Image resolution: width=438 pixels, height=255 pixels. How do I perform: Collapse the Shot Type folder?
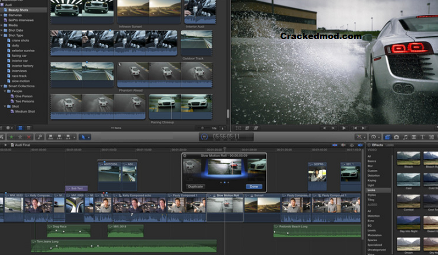pos(2,35)
